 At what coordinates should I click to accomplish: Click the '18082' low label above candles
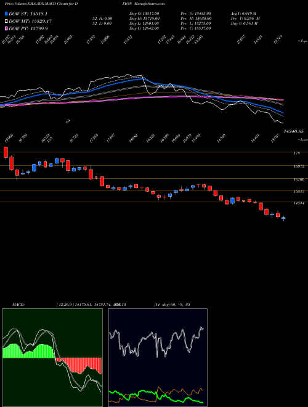click(x=134, y=139)
